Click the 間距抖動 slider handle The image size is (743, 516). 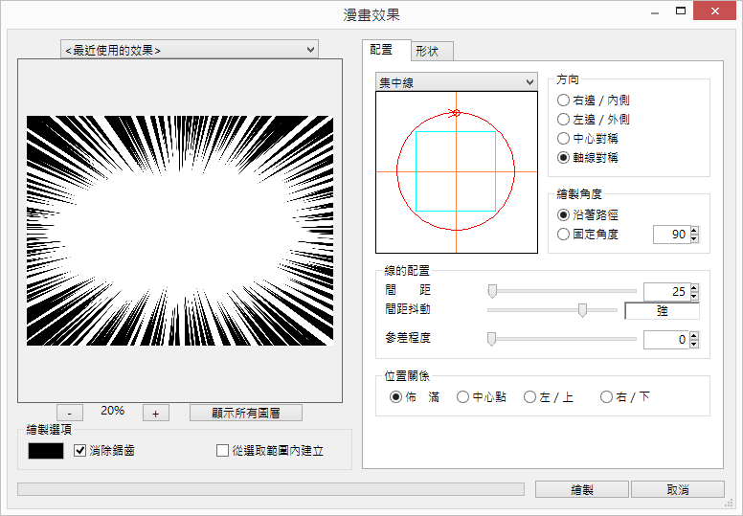582,310
